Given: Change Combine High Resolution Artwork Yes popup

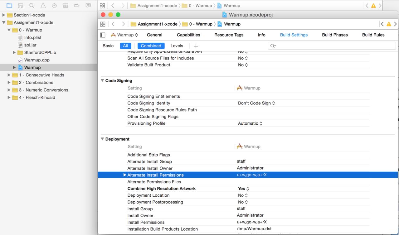Looking at the screenshot, I should click(244, 189).
